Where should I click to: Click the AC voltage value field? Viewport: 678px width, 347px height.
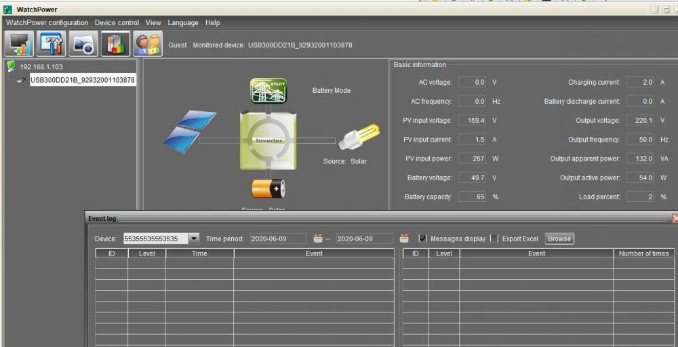(472, 82)
